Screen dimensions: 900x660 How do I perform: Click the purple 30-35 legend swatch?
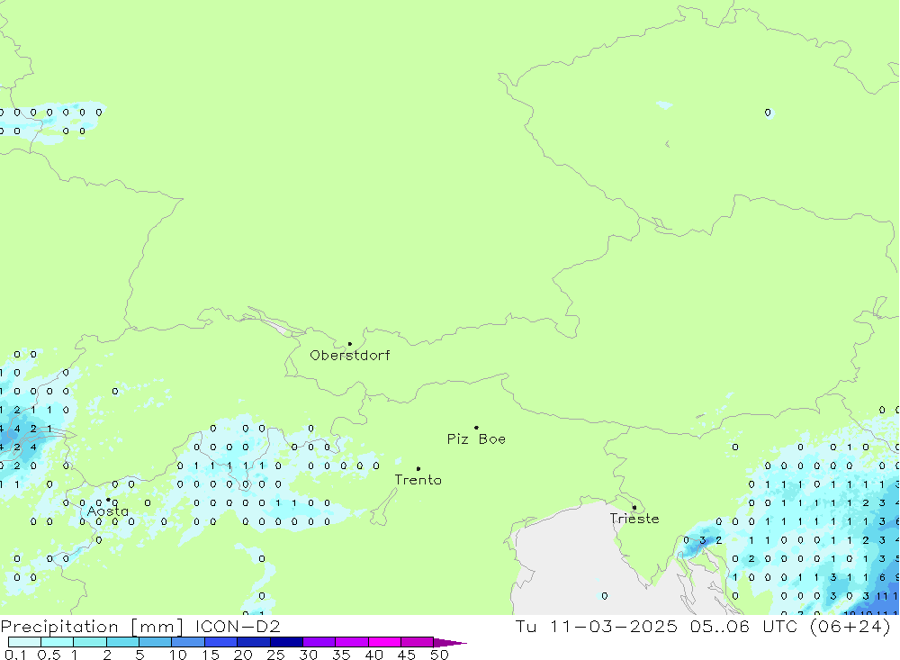[319, 642]
